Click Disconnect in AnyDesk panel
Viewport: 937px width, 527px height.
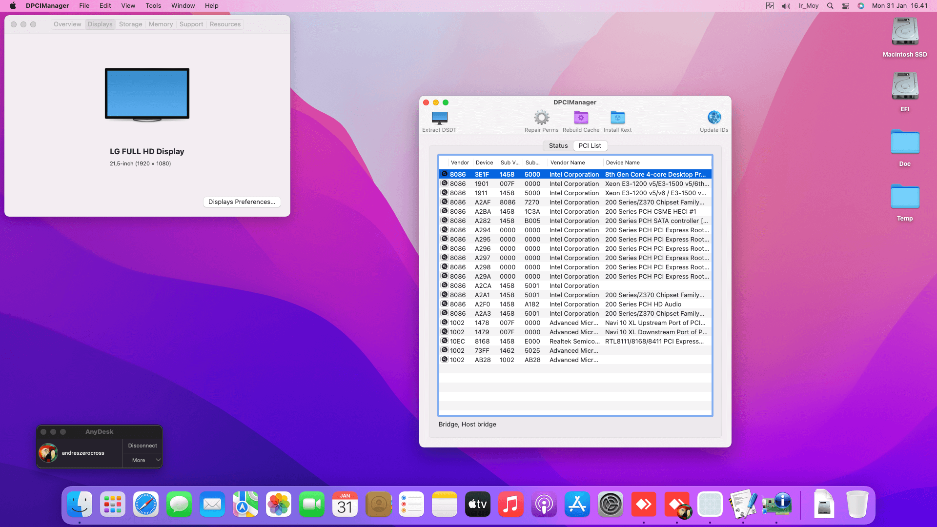pyautogui.click(x=142, y=446)
